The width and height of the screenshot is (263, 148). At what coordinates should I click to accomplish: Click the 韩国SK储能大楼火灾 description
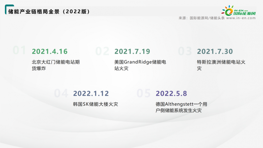[95, 104]
